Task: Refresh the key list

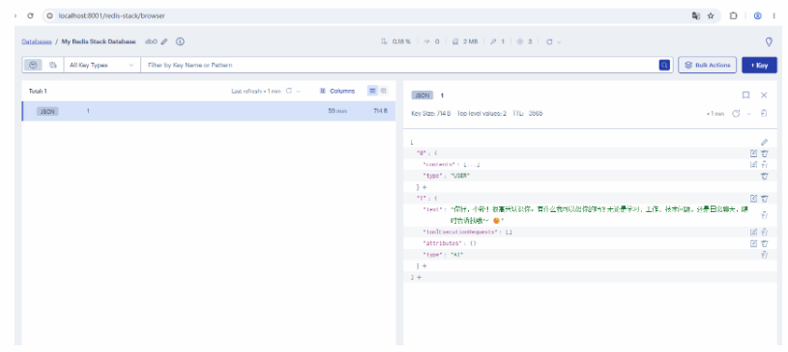Action: point(289,92)
